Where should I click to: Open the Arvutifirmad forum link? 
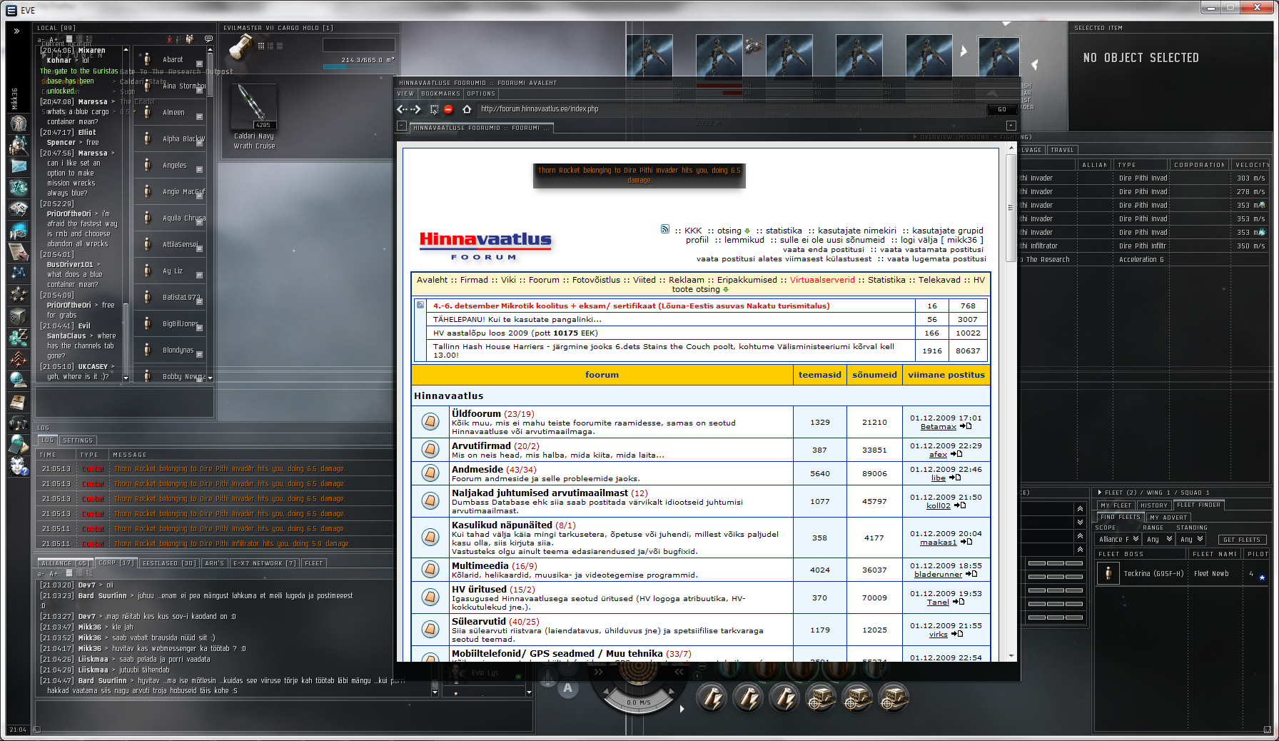[481, 445]
